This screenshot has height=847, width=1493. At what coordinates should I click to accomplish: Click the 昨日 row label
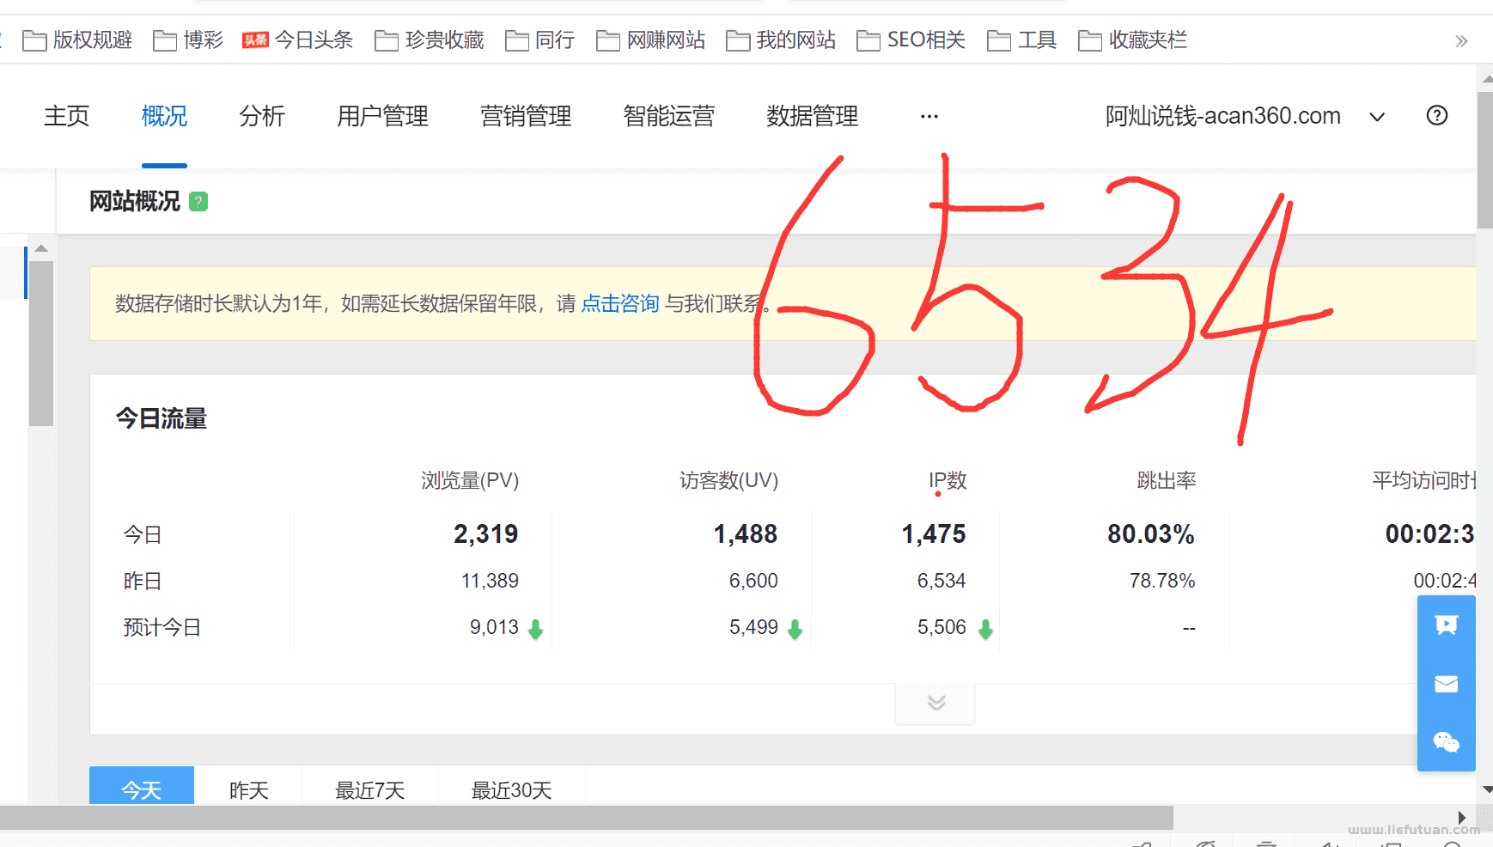click(x=143, y=581)
